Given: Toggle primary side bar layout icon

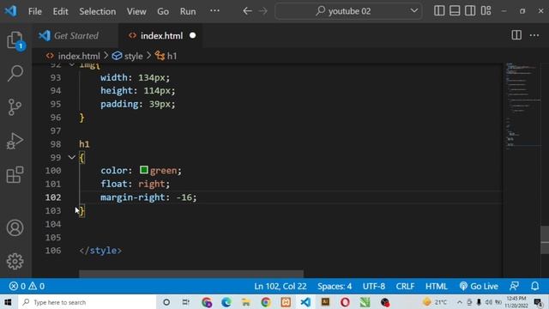Looking at the screenshot, I should click(439, 11).
